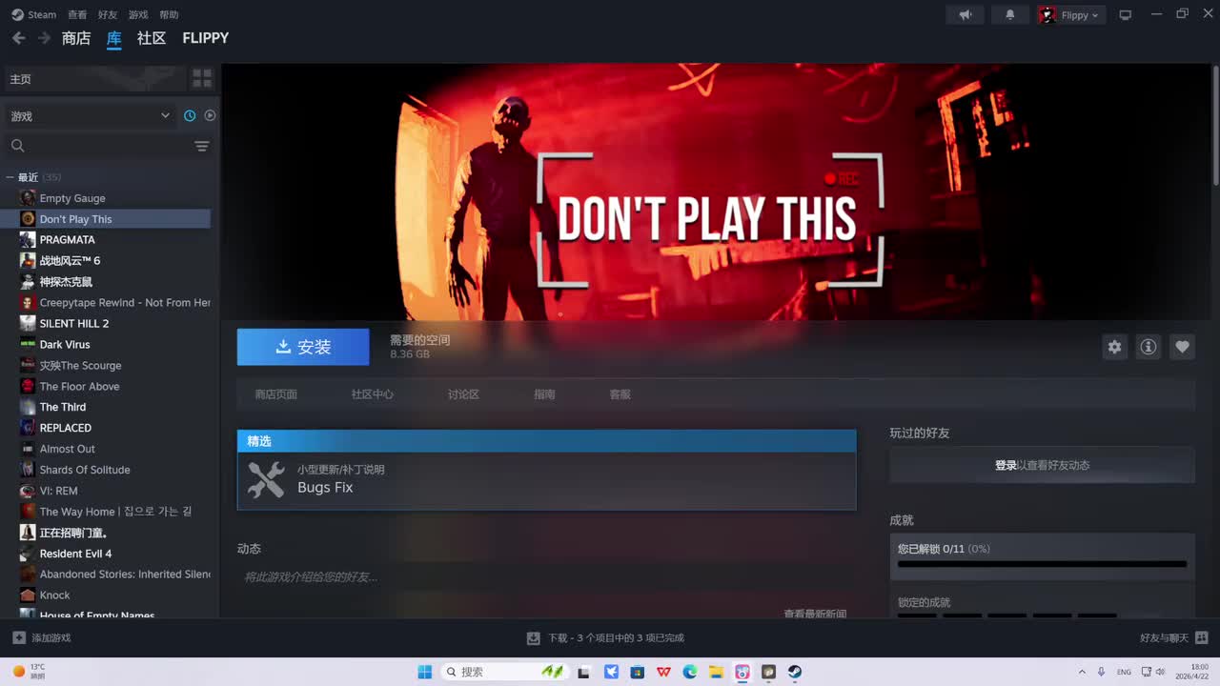Open Don't Play This settings gear
This screenshot has height=686, width=1220.
click(x=1114, y=347)
